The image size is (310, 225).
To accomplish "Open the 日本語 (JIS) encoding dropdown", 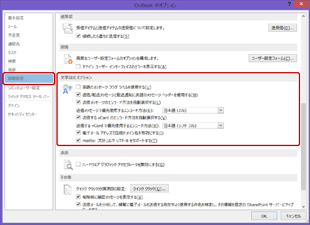I will [x=221, y=111].
